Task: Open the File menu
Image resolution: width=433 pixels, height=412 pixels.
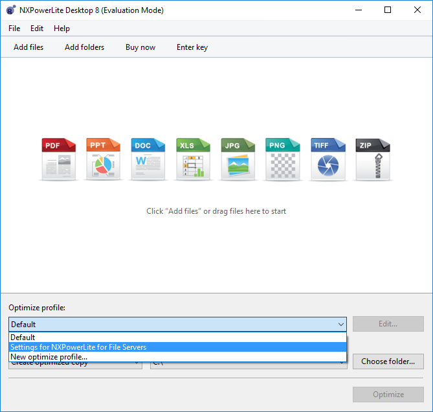Action: point(14,29)
